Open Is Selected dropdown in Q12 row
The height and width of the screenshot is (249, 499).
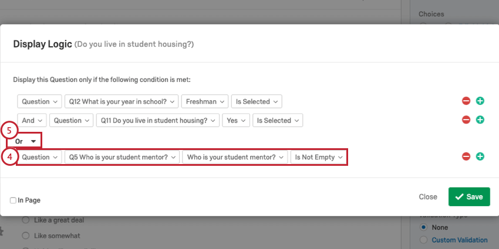tap(257, 101)
